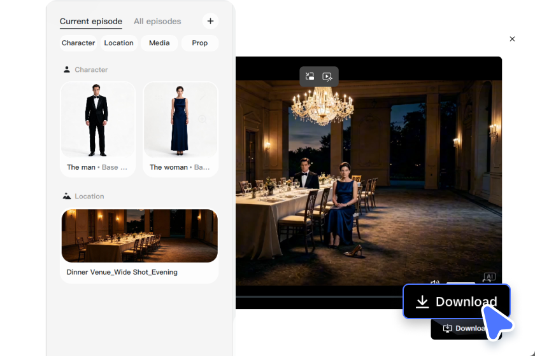
Task: Click the plus add button
Action: pyautogui.click(x=211, y=21)
